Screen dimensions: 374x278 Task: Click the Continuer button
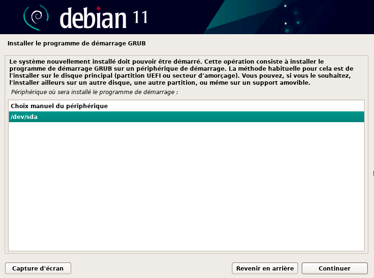pos(335,269)
